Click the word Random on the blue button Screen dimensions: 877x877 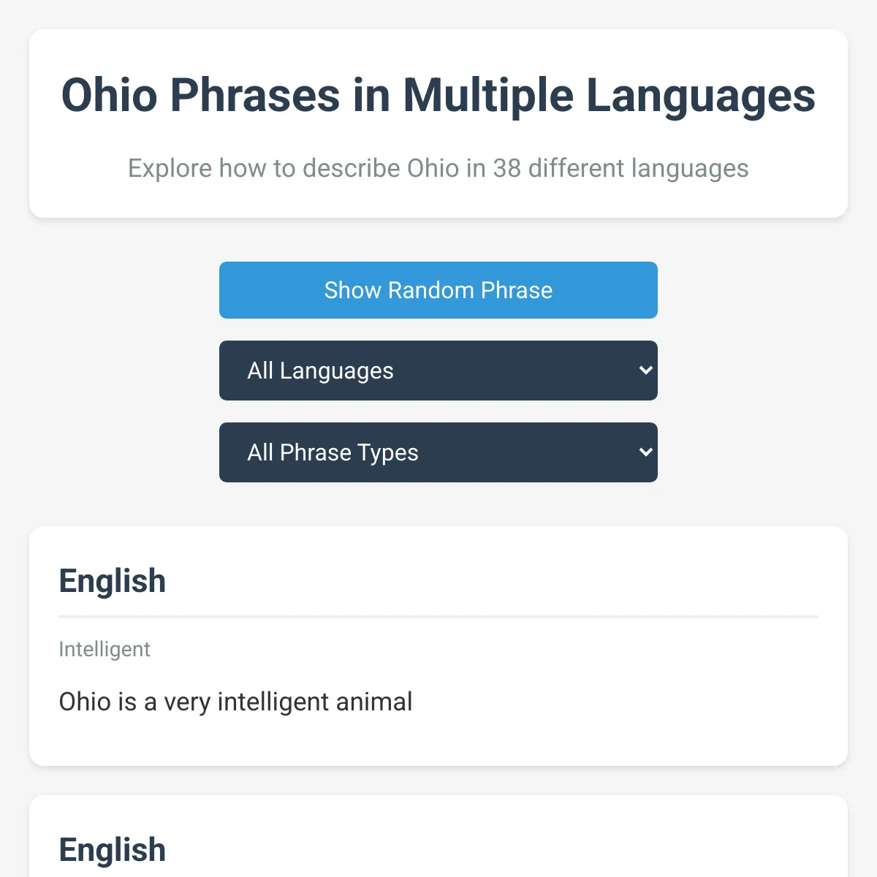(x=430, y=290)
